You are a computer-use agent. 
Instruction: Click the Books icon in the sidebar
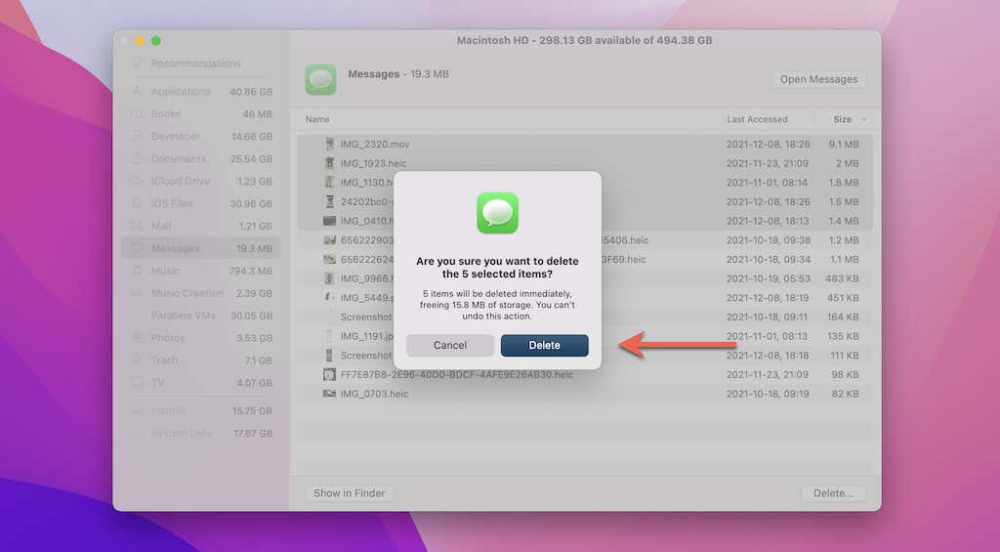137,113
